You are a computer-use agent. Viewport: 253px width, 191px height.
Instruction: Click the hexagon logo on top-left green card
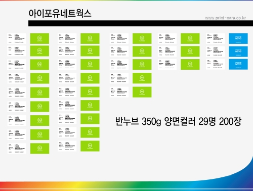click(x=39, y=38)
